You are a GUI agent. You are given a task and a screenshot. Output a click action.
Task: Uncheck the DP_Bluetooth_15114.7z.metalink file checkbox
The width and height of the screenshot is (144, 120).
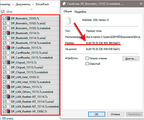[x=4, y=43]
